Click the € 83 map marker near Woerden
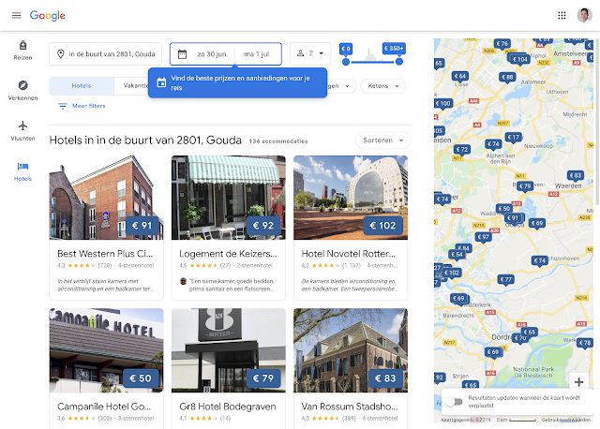The width and height of the screenshot is (600, 429). click(x=576, y=175)
